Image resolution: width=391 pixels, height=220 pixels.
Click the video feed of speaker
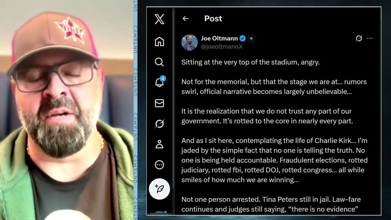[x=67, y=110]
